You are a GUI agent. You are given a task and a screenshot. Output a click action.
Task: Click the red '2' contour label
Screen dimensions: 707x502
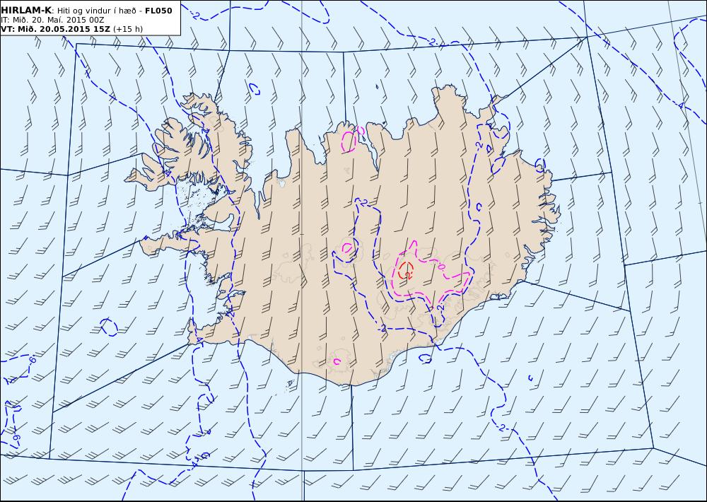click(408, 274)
